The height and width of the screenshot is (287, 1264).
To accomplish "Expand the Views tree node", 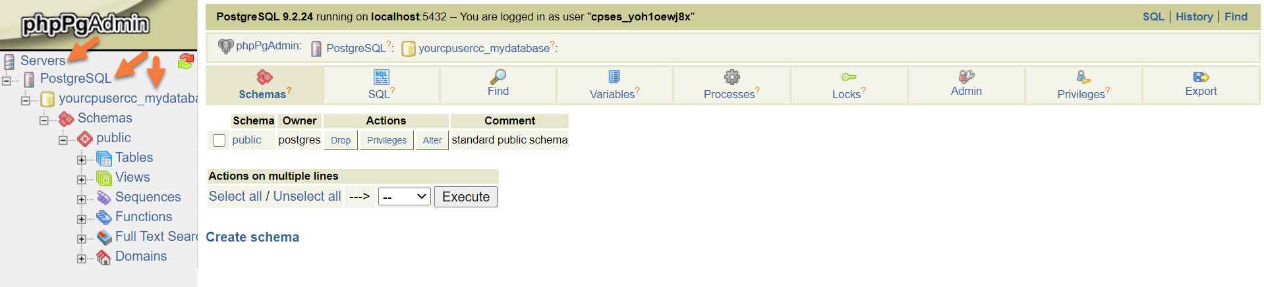I will (x=81, y=179).
